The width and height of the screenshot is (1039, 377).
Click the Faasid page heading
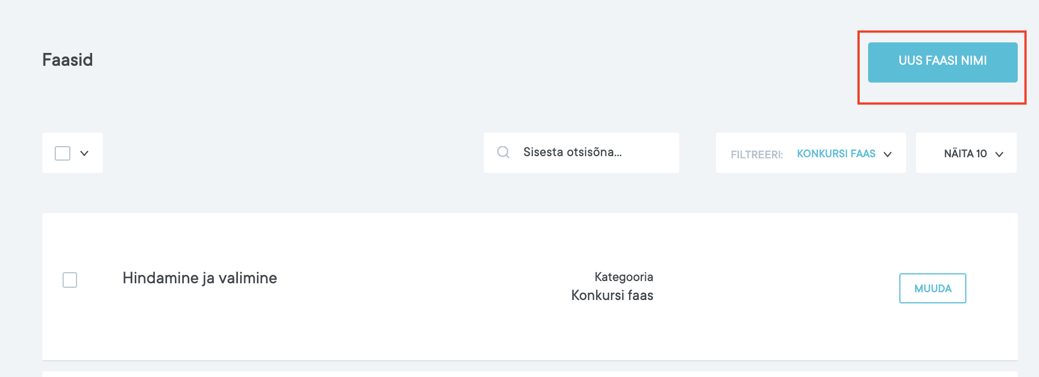coord(68,60)
